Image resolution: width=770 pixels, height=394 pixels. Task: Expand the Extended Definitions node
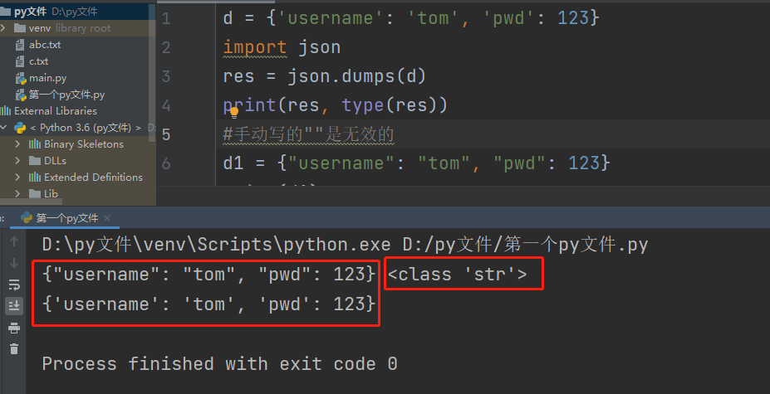tap(18, 178)
